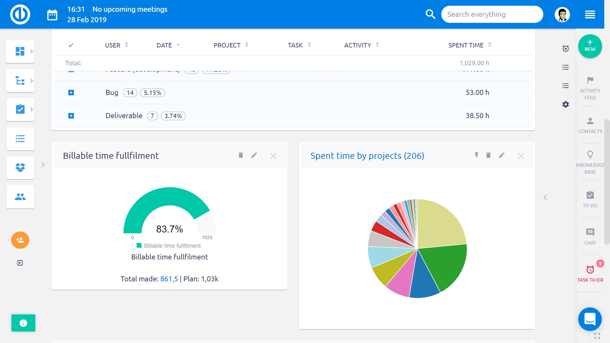Click the orange add user button
610x343 pixels.
click(x=20, y=240)
